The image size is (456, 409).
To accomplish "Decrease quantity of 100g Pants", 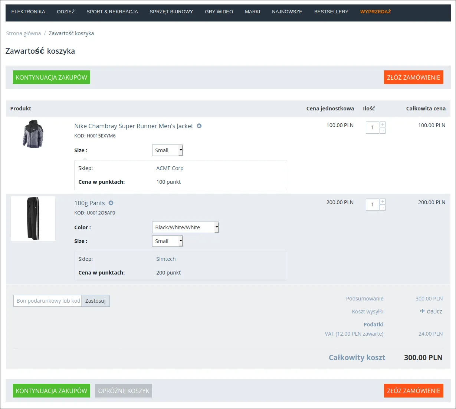I will pyautogui.click(x=383, y=208).
